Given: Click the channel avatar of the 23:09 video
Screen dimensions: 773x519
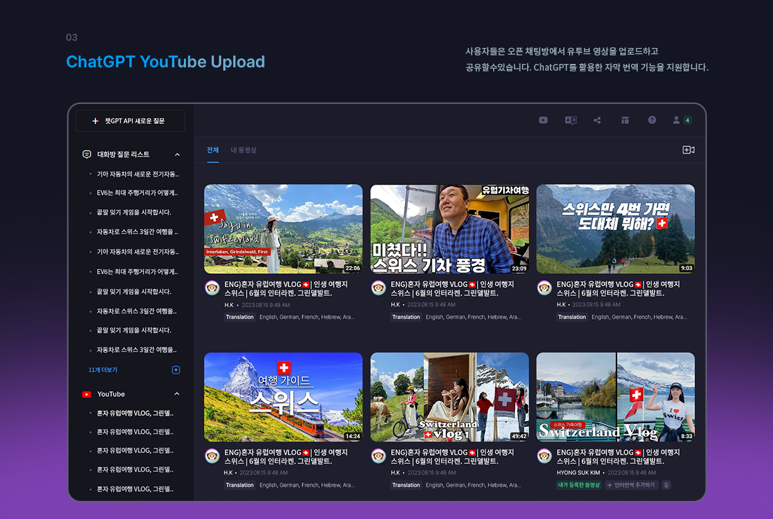Looking at the screenshot, I should 378,288.
